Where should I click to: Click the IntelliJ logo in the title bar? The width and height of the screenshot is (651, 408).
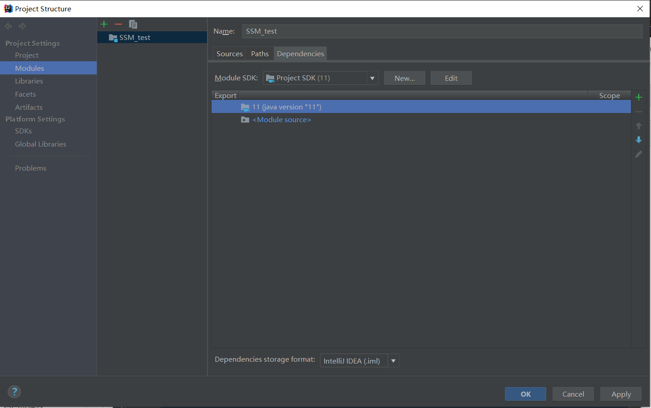(8, 9)
